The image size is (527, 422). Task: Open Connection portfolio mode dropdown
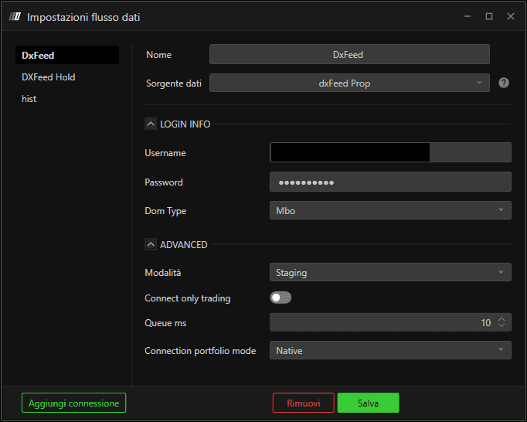[x=390, y=350]
